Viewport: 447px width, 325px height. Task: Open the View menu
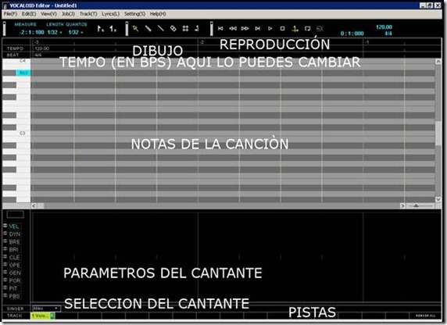pos(48,14)
